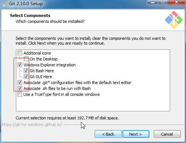
Task: Minimize the Git Setup window
Action: (x=153, y=3)
